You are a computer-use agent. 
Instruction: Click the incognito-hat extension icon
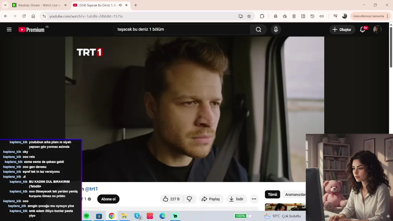pos(276,16)
